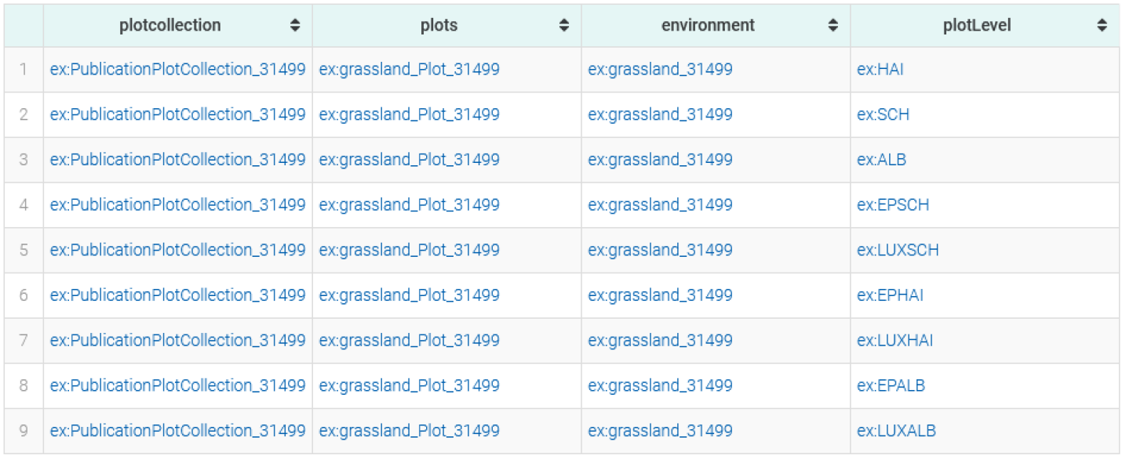Open ex:PublicationPlotCollection_31499 in row 1
This screenshot has height=459, width=1126.
[177, 70]
